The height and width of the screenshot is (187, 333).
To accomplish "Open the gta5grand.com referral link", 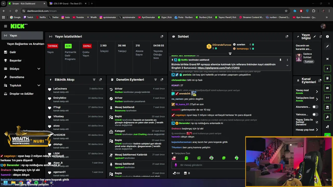I will click(x=219, y=68).
